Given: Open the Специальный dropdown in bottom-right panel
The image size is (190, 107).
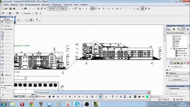Looking at the screenshot, I should (179, 89).
